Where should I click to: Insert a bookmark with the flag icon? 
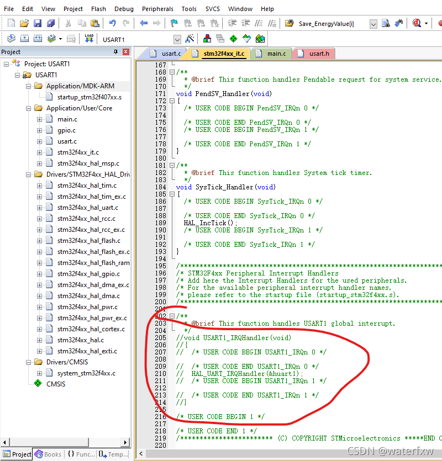174,23
